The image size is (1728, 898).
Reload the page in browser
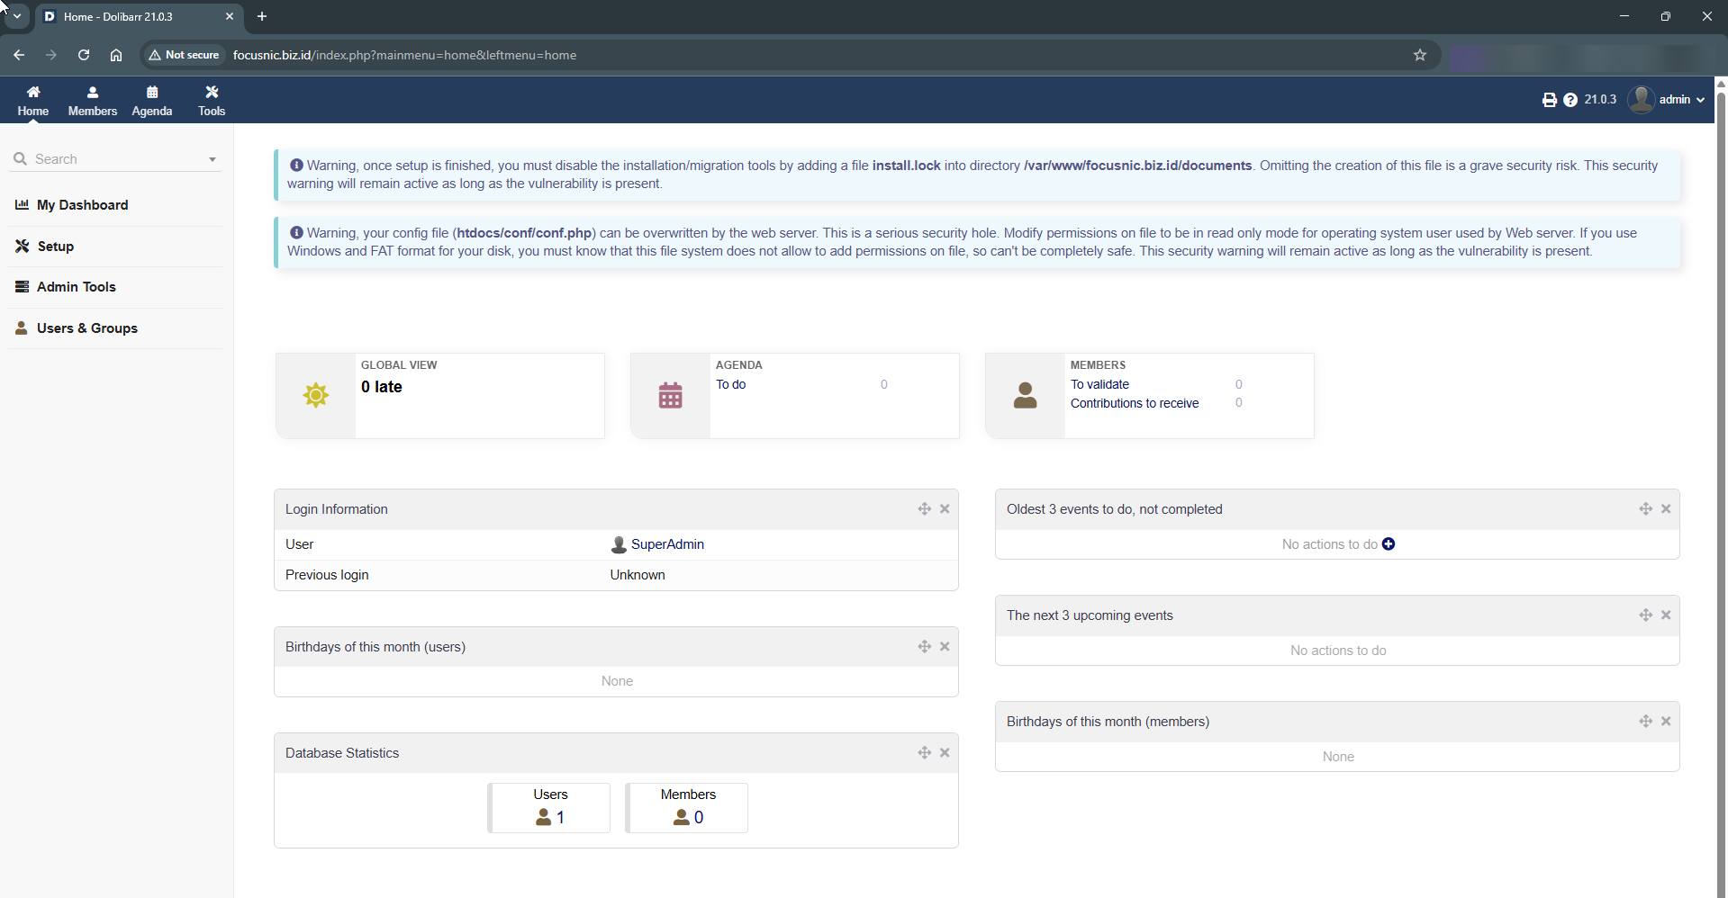pyautogui.click(x=84, y=55)
